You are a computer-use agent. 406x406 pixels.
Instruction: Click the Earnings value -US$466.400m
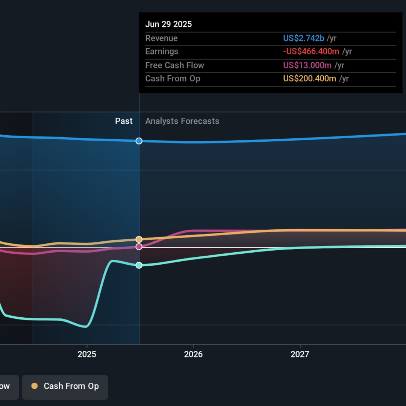pos(311,51)
